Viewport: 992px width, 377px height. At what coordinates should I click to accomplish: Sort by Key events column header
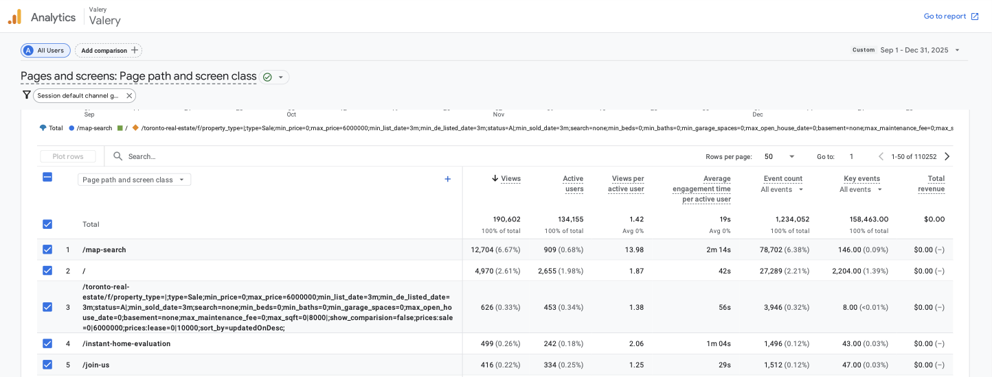861,178
